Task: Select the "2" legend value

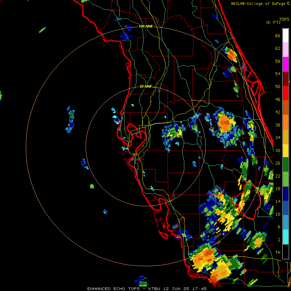Action: coord(279,240)
